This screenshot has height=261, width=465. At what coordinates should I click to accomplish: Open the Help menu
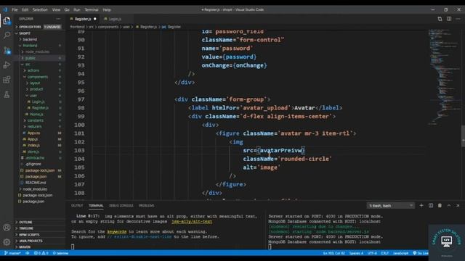[x=107, y=9]
